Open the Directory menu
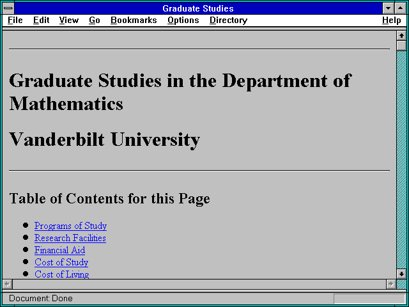This screenshot has height=307, width=409. [228, 20]
